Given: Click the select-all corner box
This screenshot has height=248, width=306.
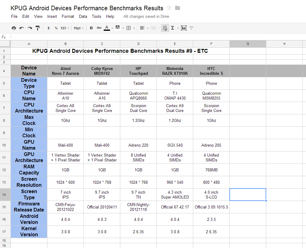Looking at the screenshot, I should 5,44.
